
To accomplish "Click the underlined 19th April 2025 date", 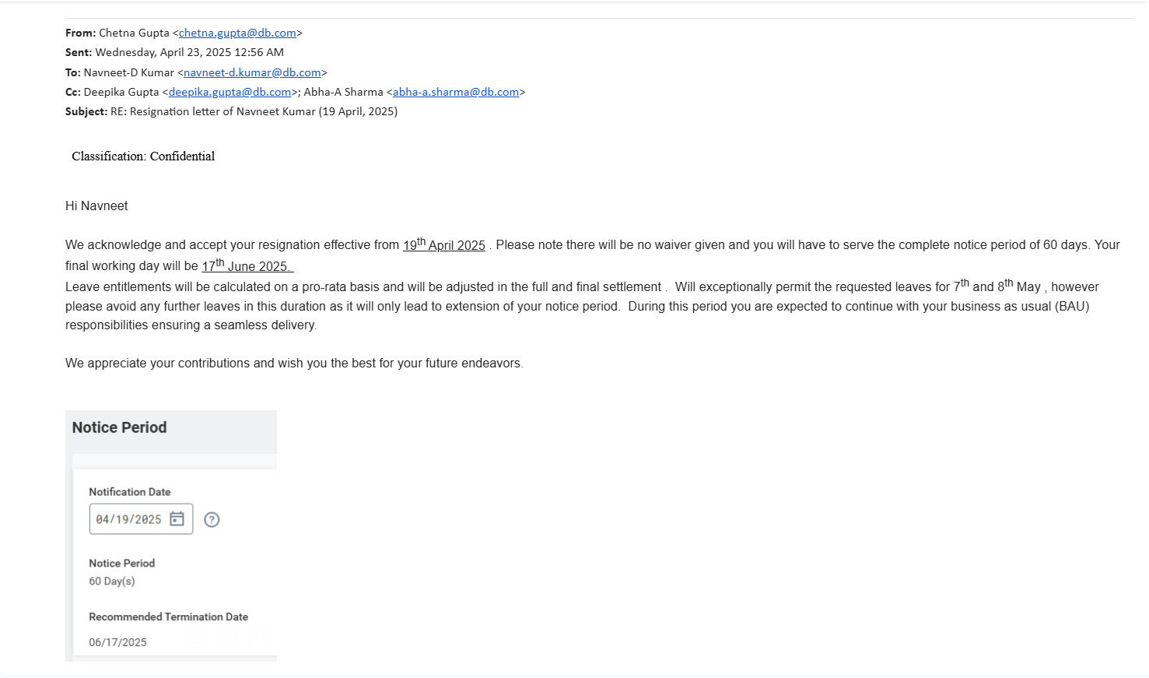I will pos(443,245).
